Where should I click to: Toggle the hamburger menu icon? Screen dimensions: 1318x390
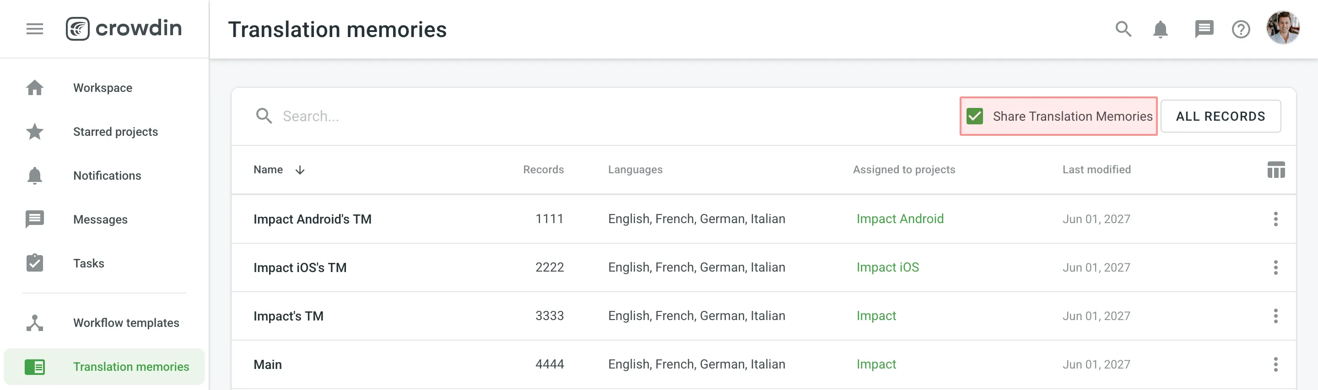pyautogui.click(x=34, y=29)
